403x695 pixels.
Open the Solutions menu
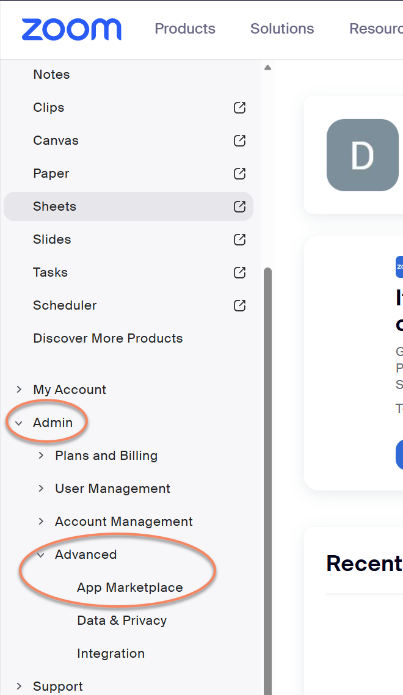(282, 28)
